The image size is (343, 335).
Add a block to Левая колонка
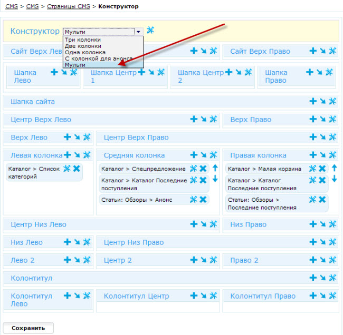click(x=68, y=155)
